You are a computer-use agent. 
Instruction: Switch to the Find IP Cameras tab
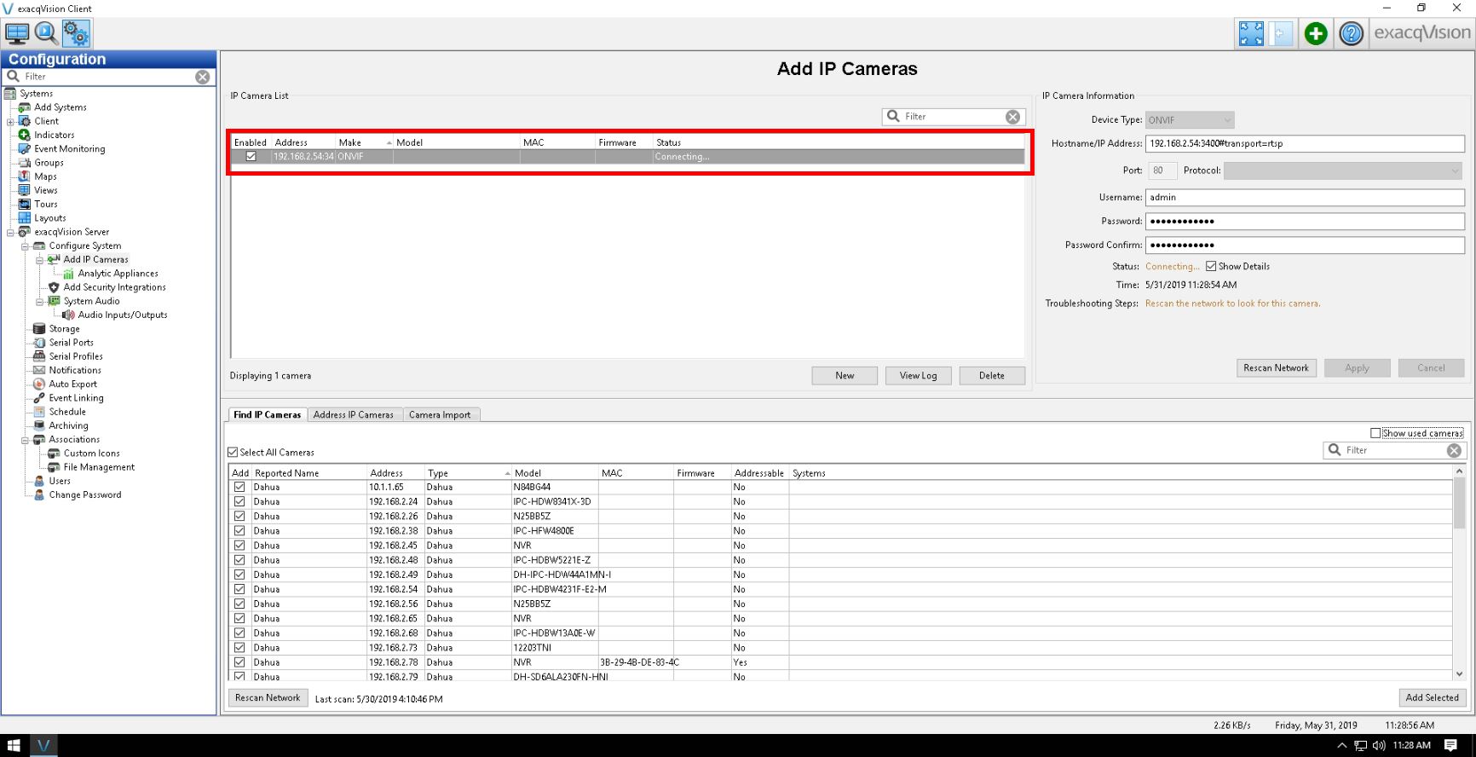(267, 415)
